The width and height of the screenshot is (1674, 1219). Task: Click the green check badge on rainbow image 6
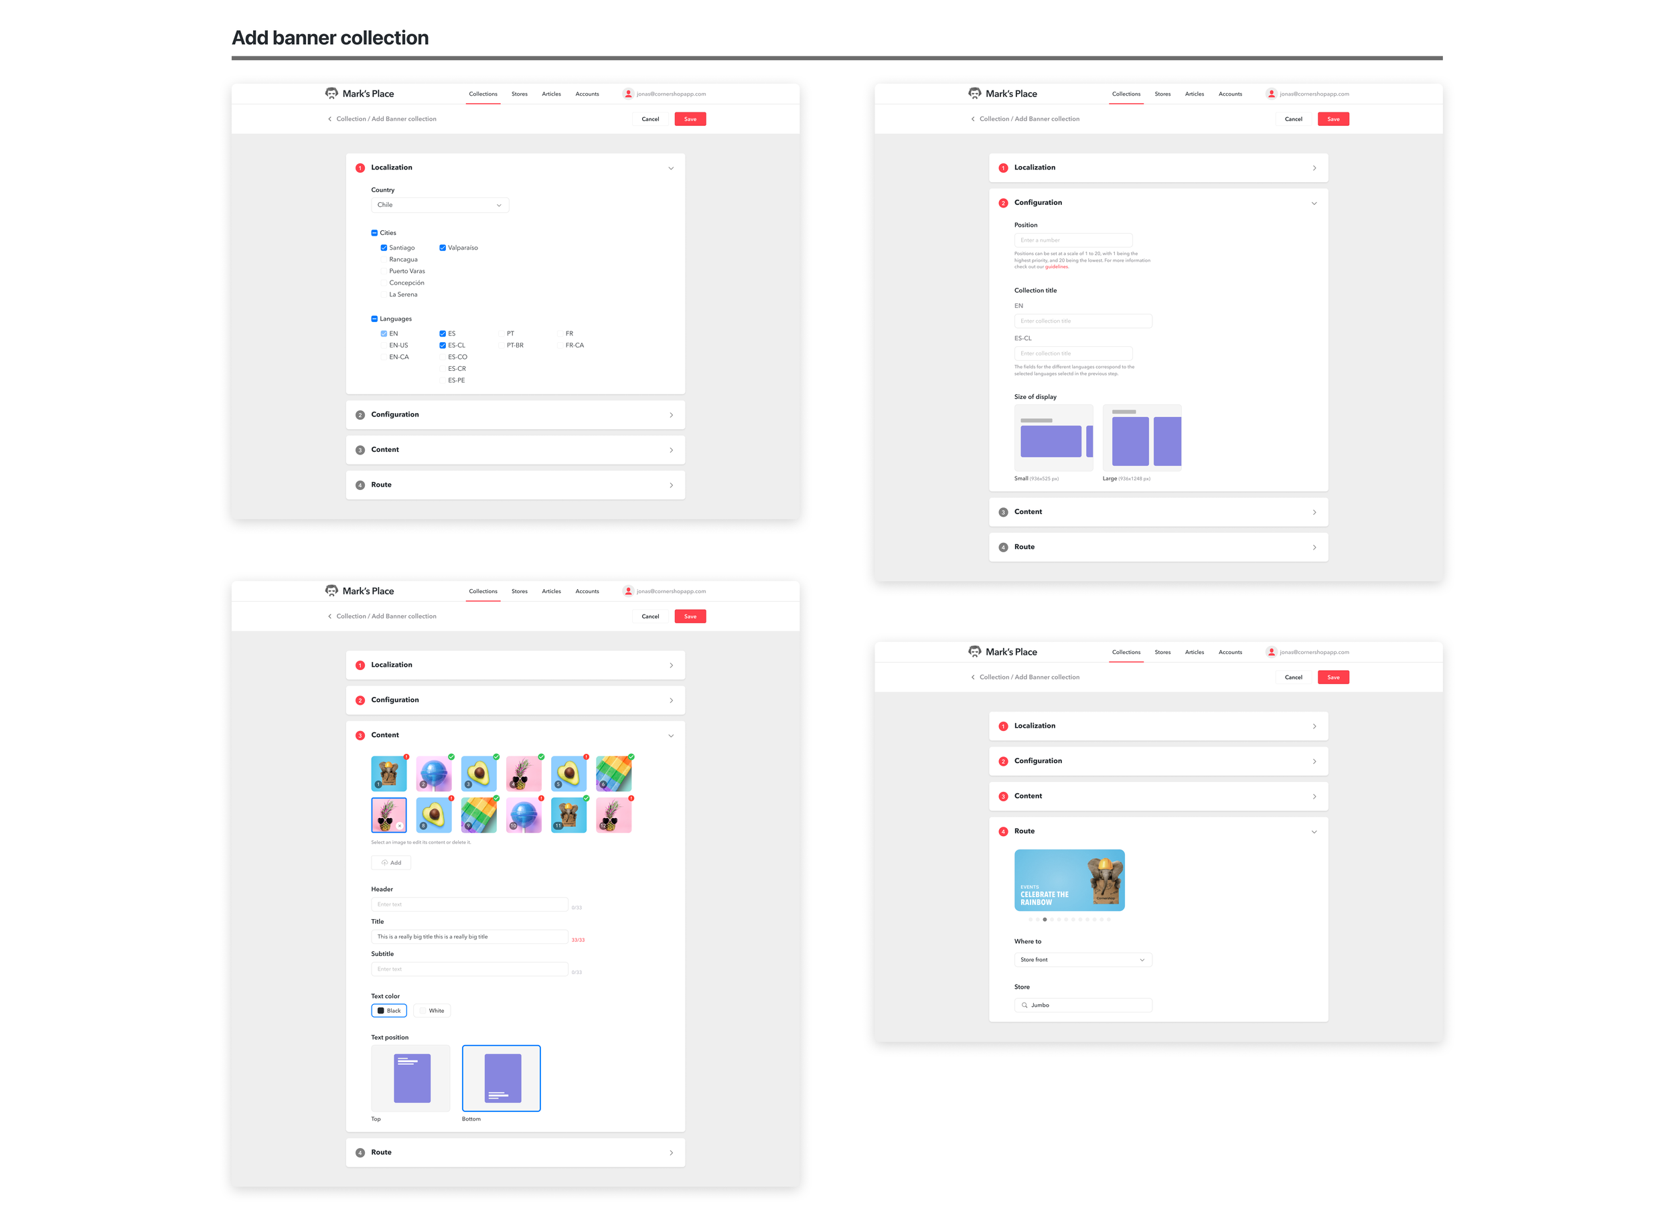click(631, 757)
